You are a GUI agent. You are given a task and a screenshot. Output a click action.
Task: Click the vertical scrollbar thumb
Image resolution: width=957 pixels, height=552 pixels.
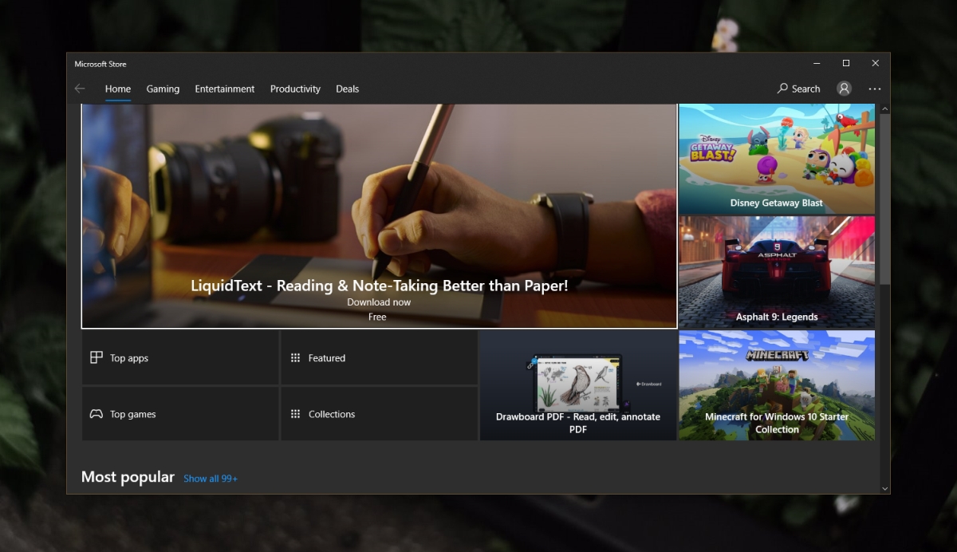point(884,199)
